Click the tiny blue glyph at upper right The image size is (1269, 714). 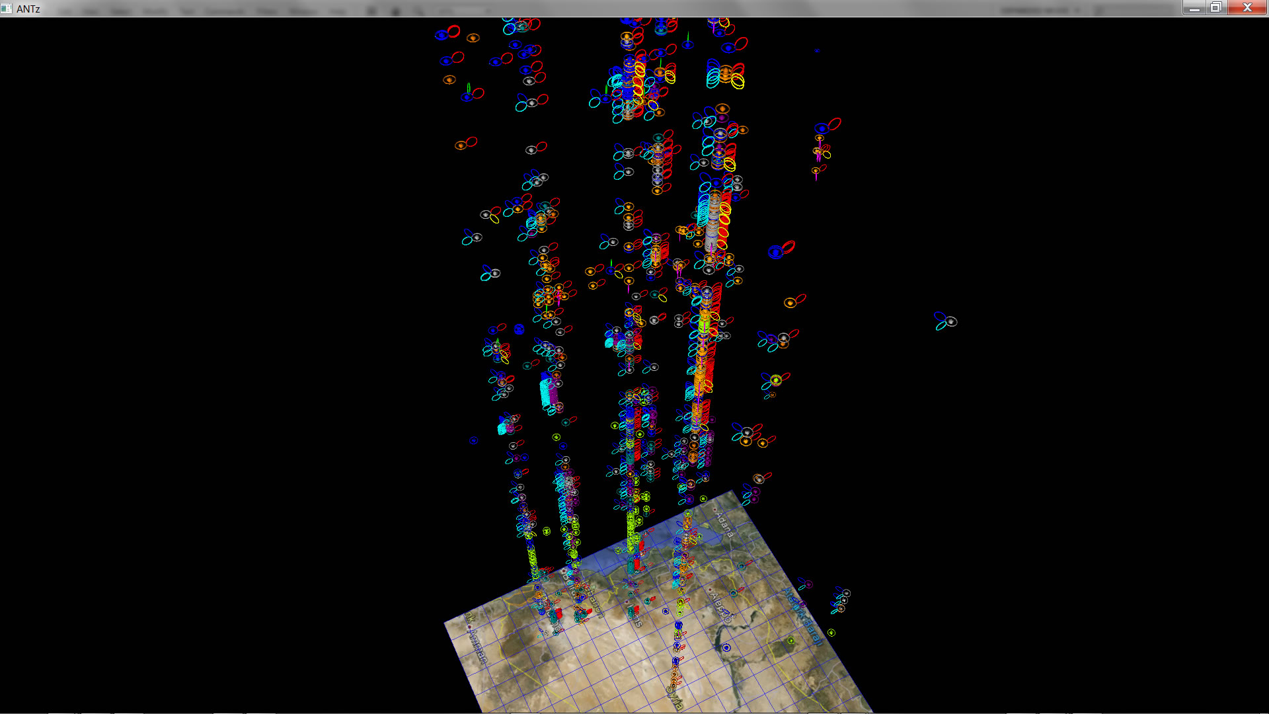pyautogui.click(x=817, y=50)
